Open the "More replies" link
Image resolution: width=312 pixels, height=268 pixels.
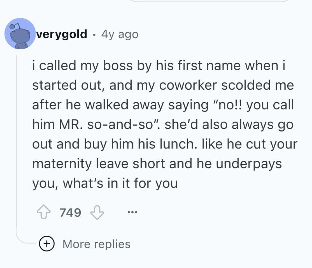point(96,244)
